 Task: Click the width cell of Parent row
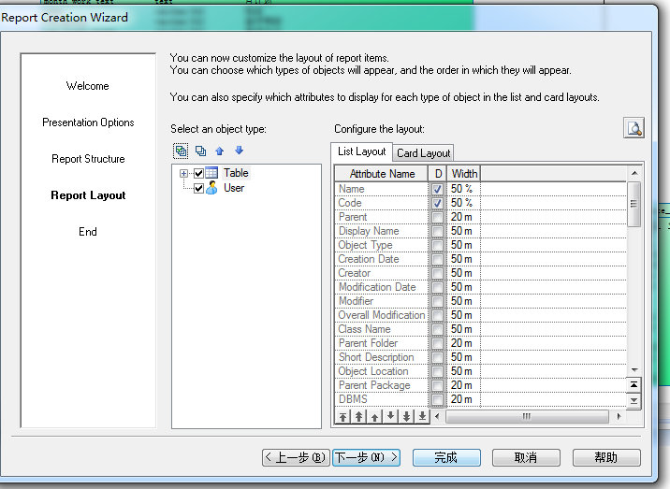[x=463, y=217]
